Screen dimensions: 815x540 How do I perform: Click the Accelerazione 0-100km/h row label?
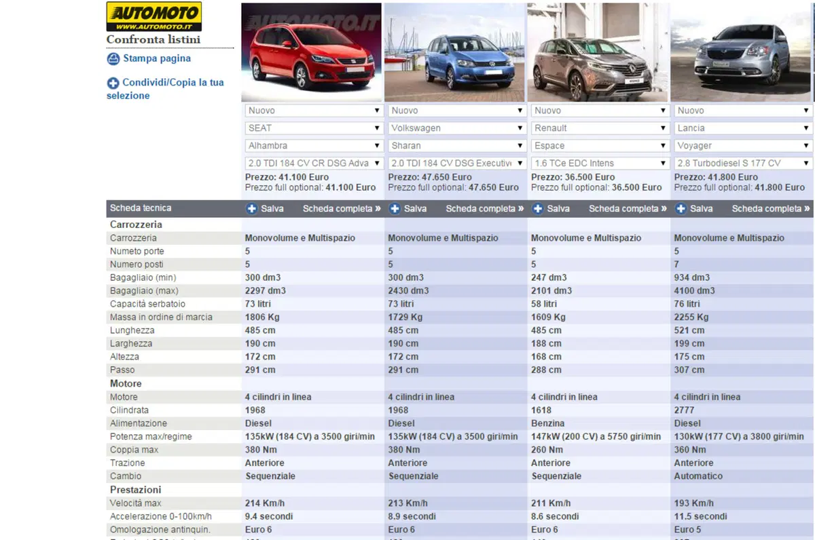(x=161, y=516)
